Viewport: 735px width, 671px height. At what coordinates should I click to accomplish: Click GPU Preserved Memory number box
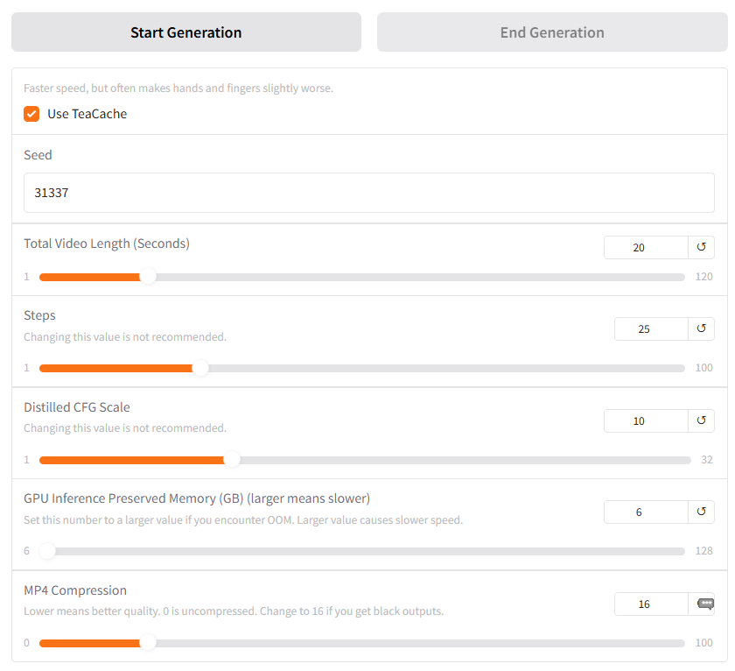646,512
